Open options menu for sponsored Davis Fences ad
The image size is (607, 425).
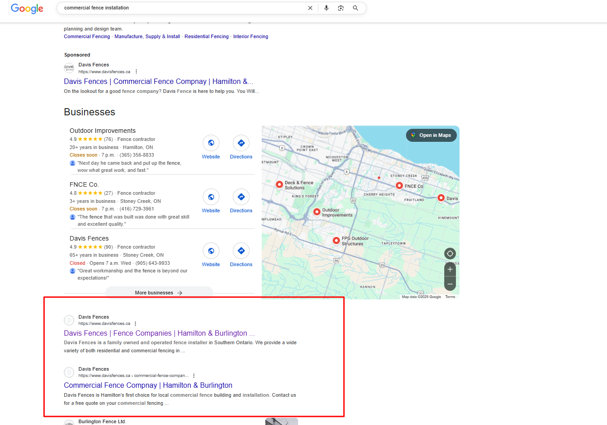click(136, 72)
